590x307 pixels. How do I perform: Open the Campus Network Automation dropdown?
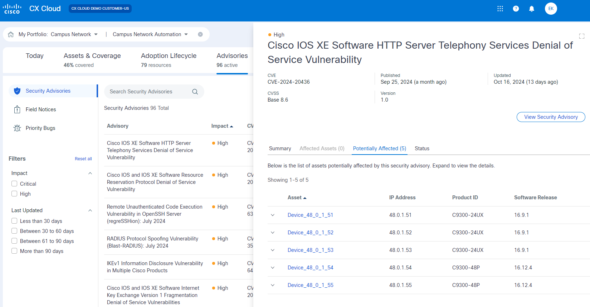pos(150,34)
